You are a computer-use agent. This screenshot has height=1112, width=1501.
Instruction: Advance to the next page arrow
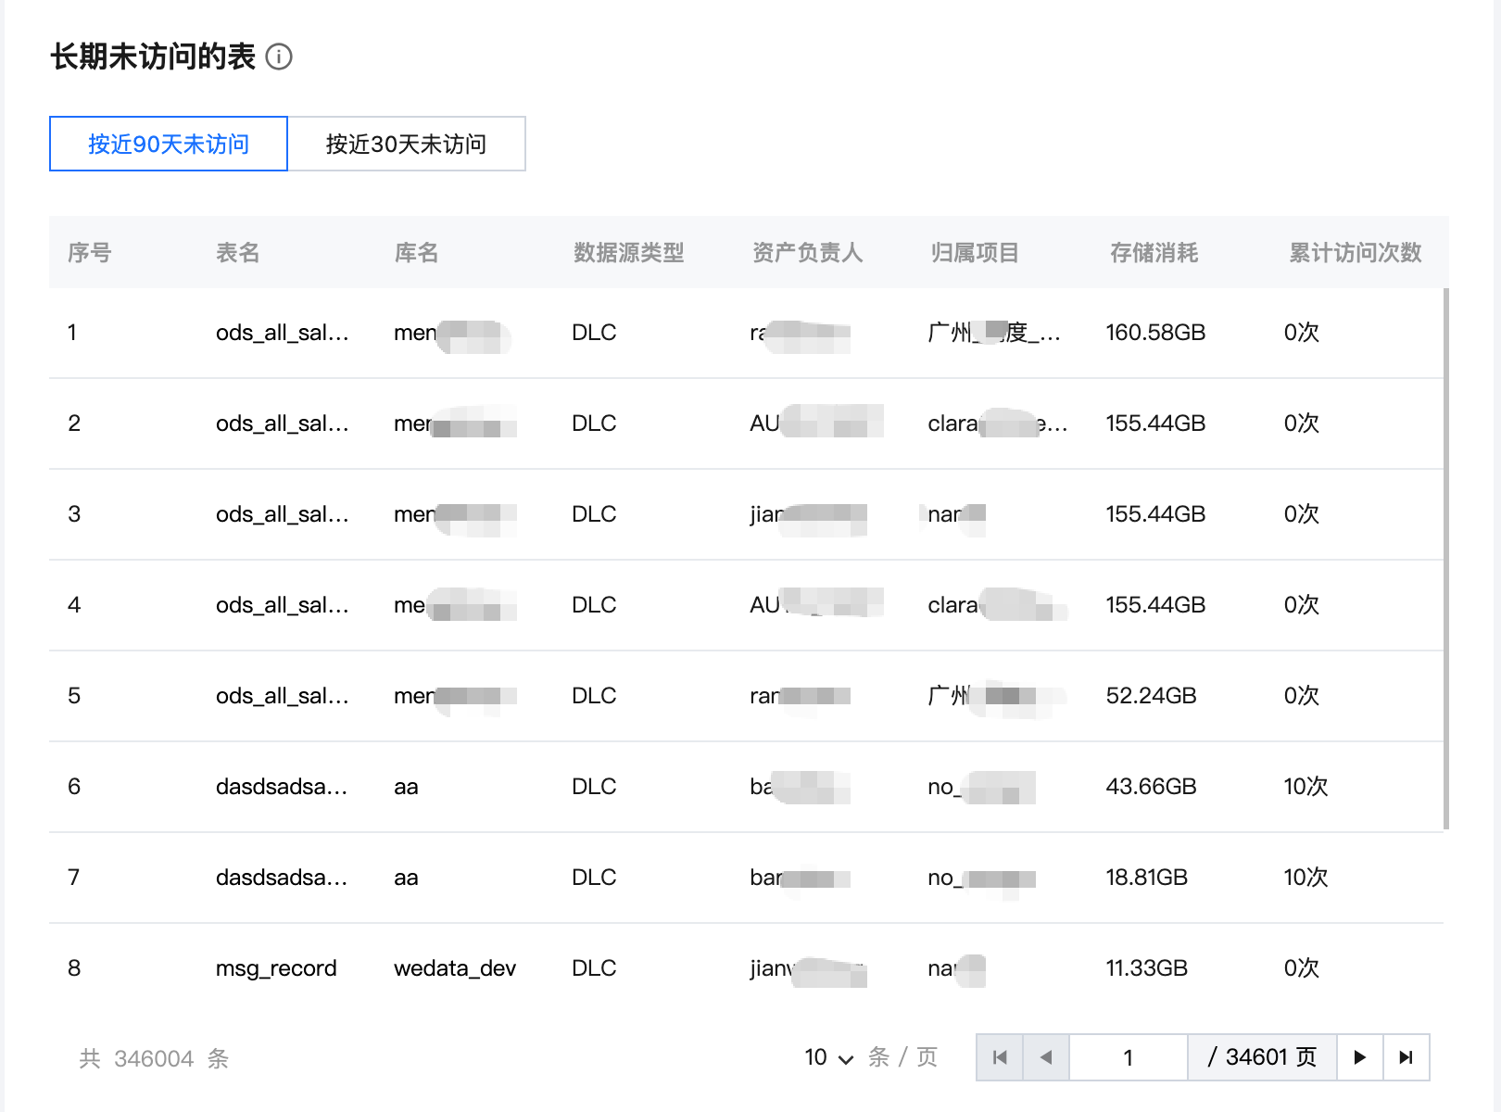pyautogui.click(x=1359, y=1057)
